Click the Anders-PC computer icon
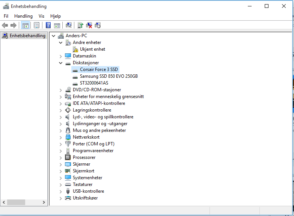The width and height of the screenshot is (294, 216). [61, 36]
